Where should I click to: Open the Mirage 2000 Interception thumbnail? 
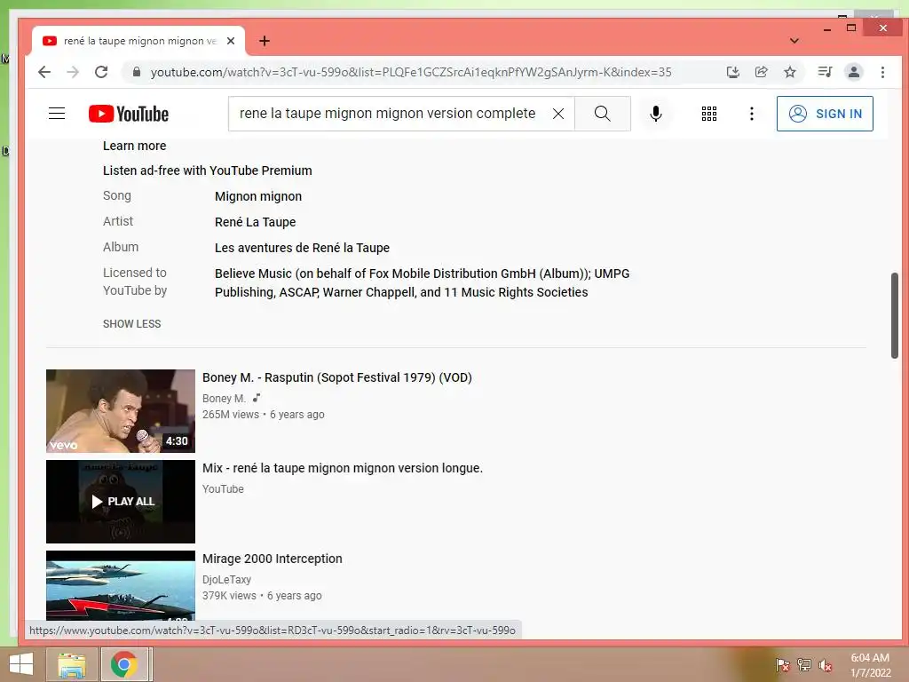(x=121, y=586)
